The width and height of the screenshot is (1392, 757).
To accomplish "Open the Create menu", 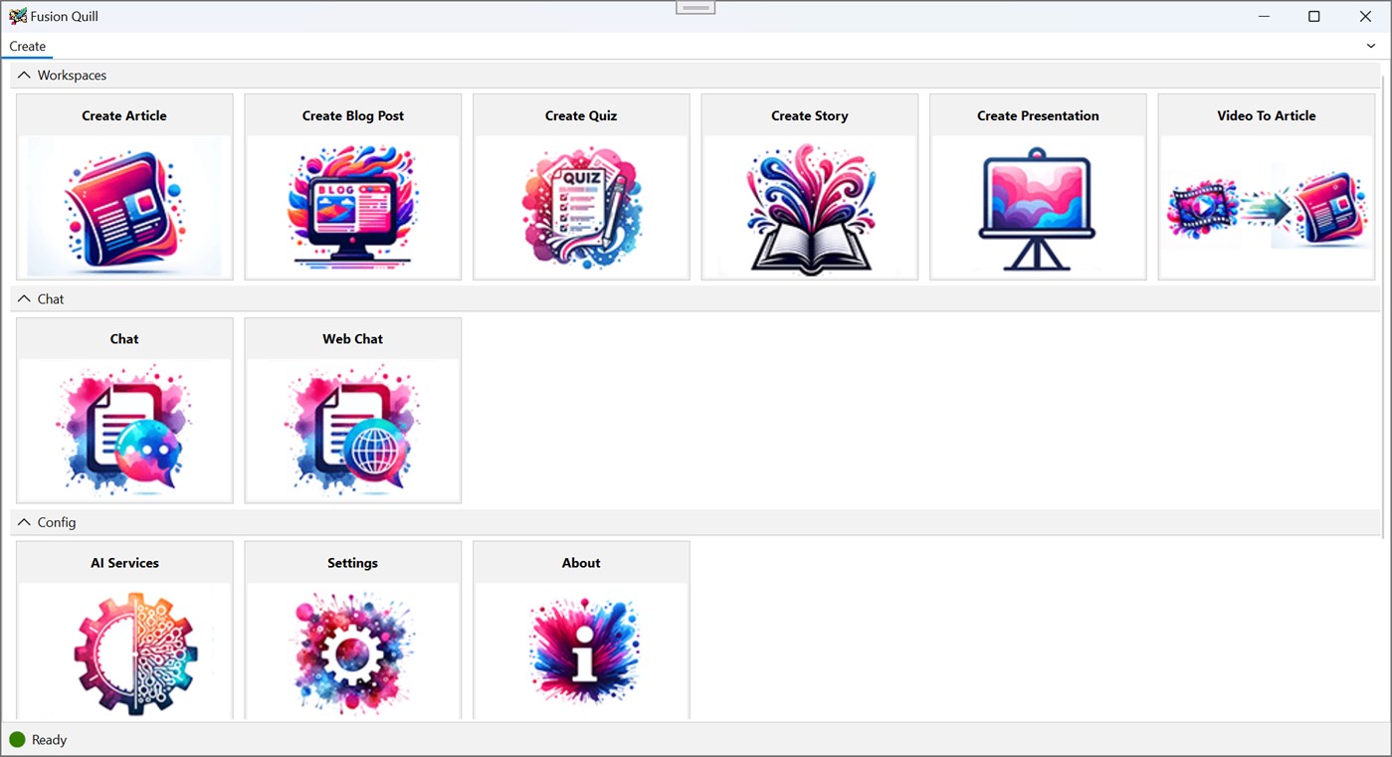I will point(27,46).
